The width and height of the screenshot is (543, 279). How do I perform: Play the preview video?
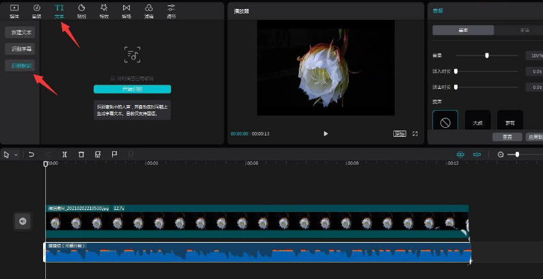(x=326, y=133)
